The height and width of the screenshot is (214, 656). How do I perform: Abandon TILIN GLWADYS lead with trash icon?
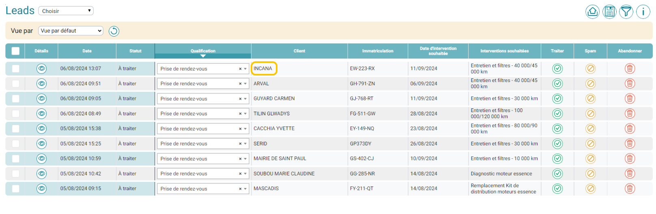(x=630, y=114)
